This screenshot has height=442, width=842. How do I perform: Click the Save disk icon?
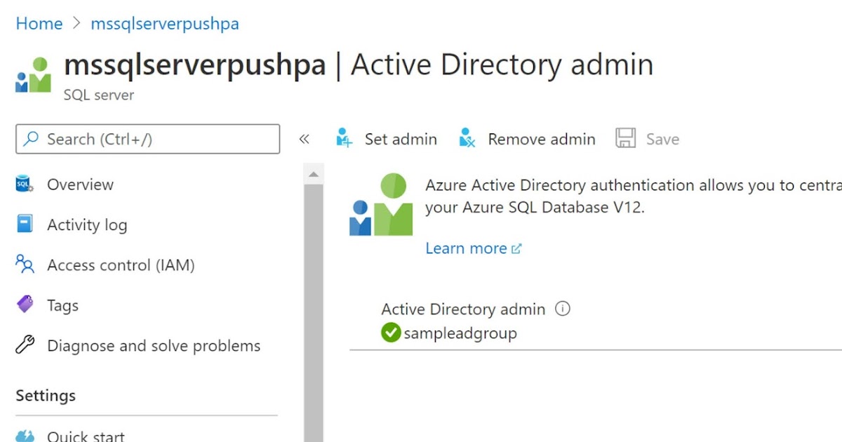click(624, 138)
